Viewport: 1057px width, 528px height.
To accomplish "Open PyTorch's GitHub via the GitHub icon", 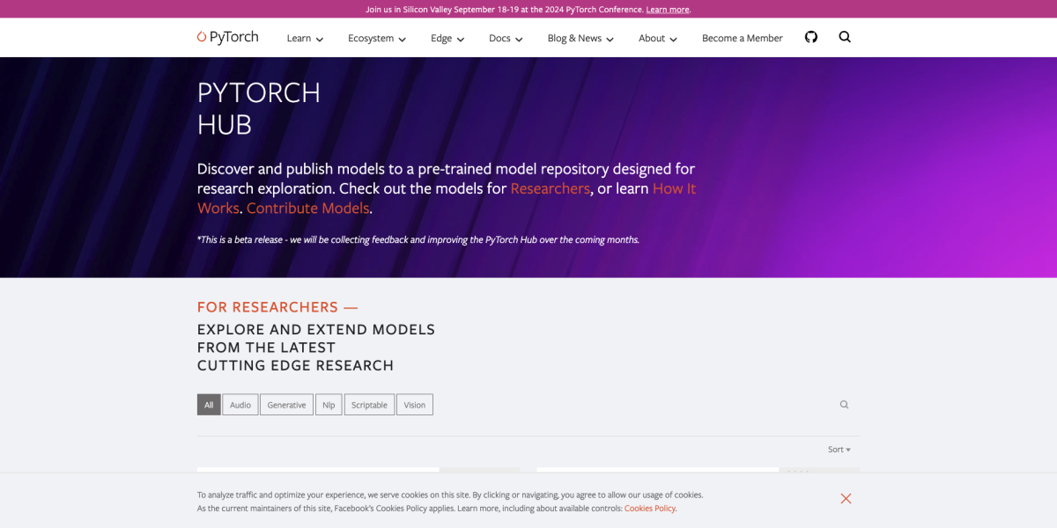I will [810, 37].
